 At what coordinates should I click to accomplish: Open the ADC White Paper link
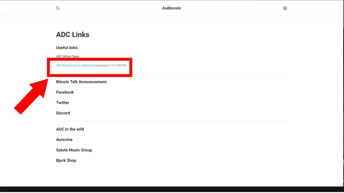point(68,56)
